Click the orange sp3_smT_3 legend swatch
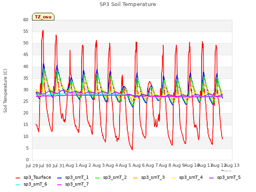This screenshot has height=192, width=256. pyautogui.click(x=135, y=178)
